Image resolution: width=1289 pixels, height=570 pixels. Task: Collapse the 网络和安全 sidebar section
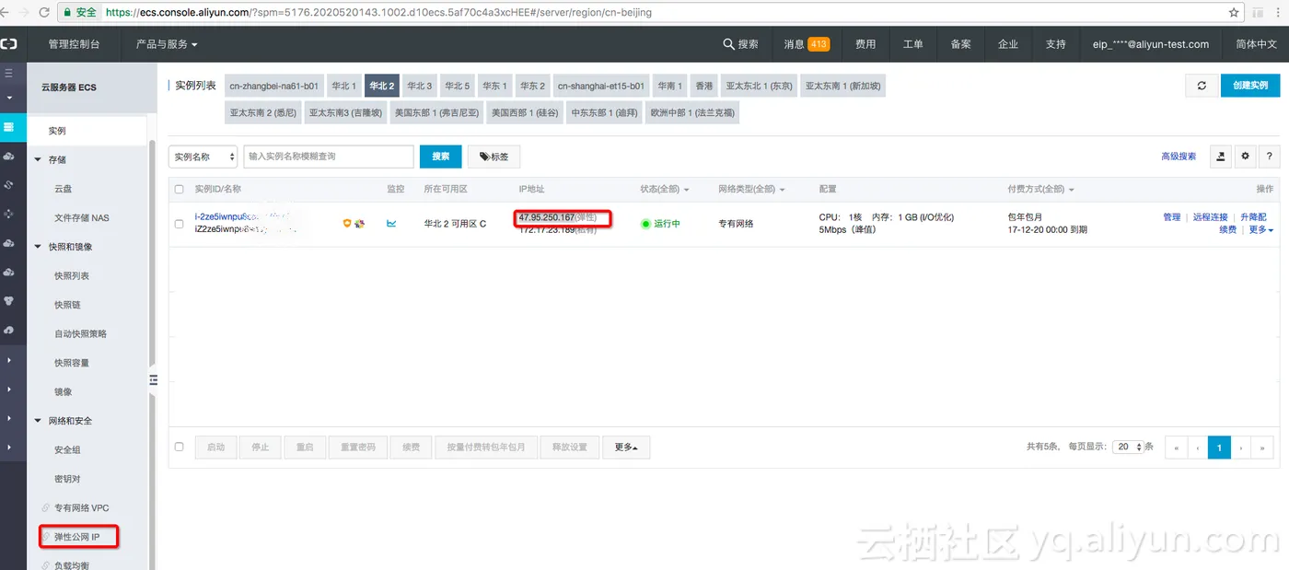(x=63, y=421)
